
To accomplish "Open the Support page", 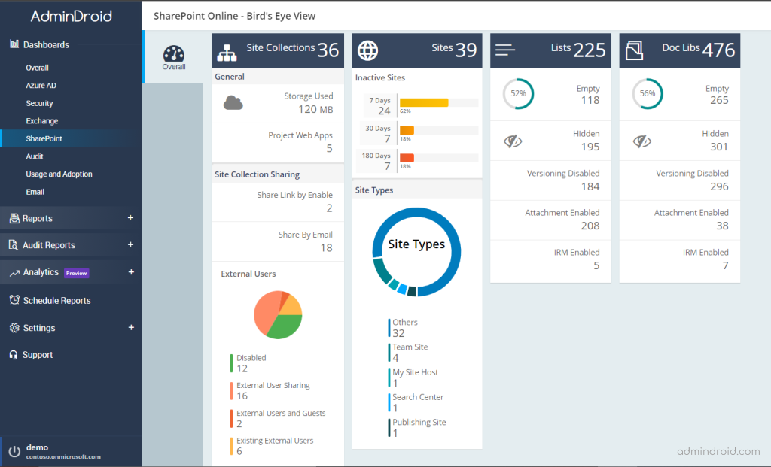I will pos(38,354).
